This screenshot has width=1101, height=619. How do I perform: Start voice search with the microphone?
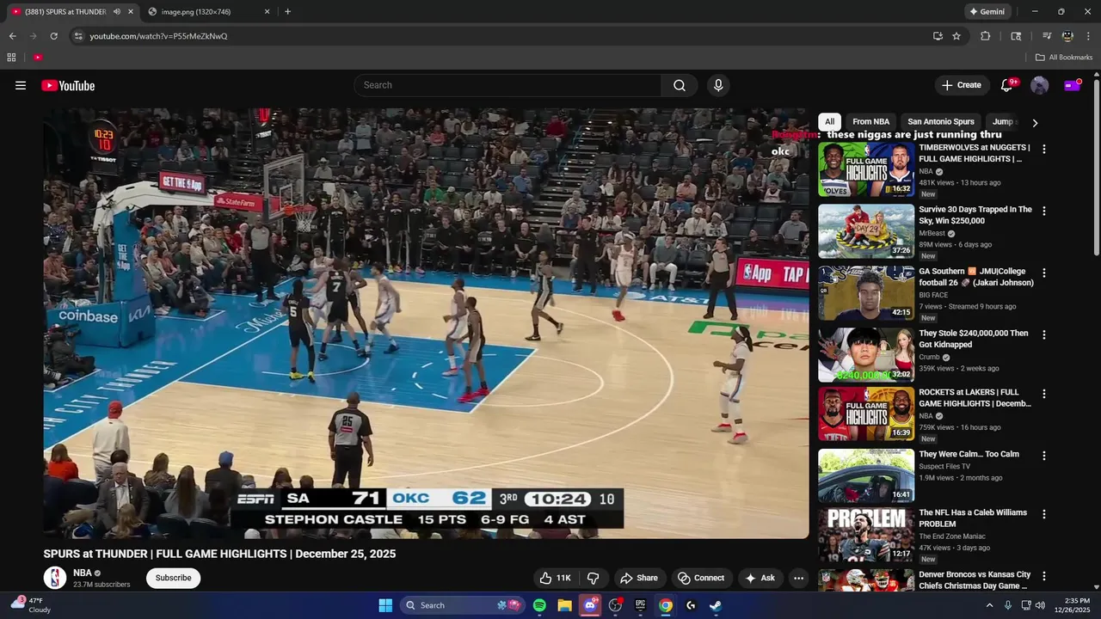[x=718, y=85]
